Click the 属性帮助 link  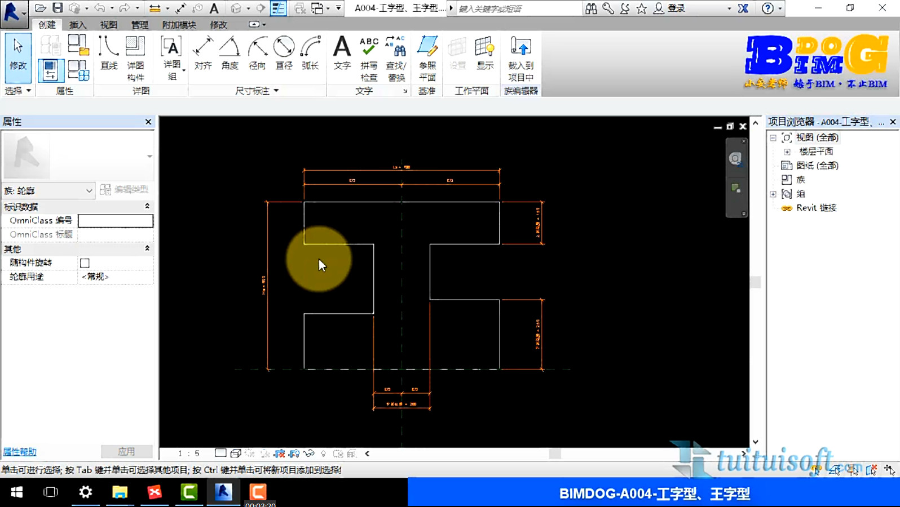point(20,452)
